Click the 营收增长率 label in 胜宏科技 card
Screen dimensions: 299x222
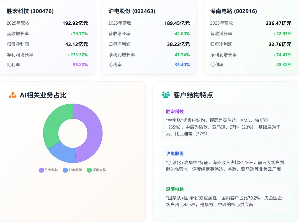coord(18,34)
